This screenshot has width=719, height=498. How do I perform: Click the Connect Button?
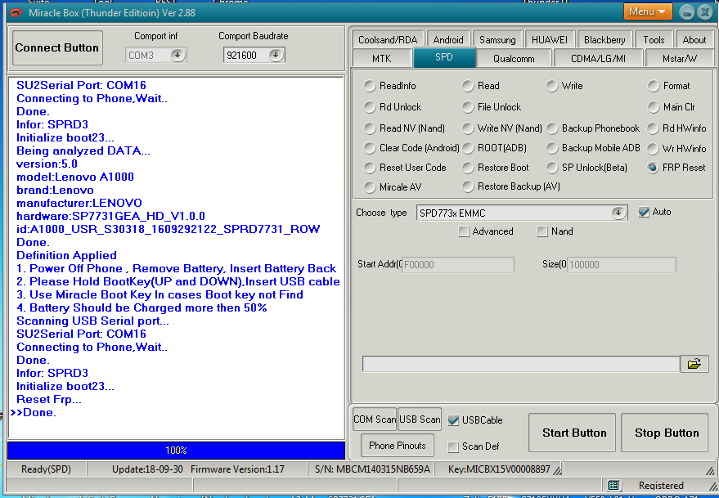[57, 47]
